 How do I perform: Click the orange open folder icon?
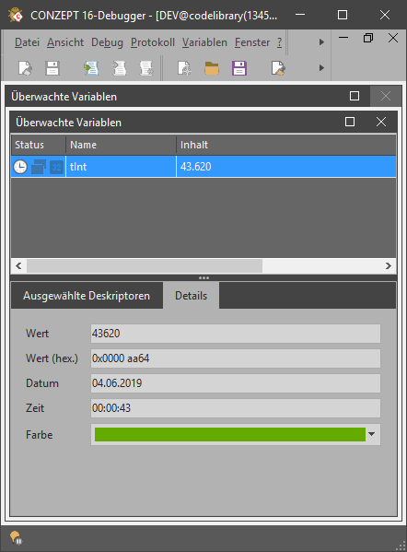(x=212, y=68)
